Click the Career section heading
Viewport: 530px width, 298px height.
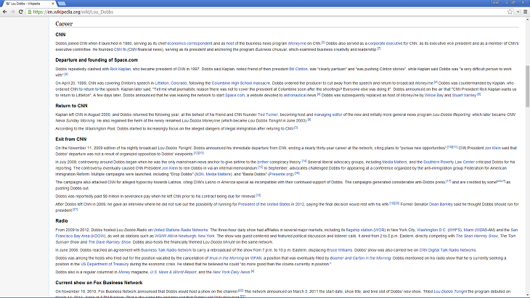pyautogui.click(x=64, y=24)
